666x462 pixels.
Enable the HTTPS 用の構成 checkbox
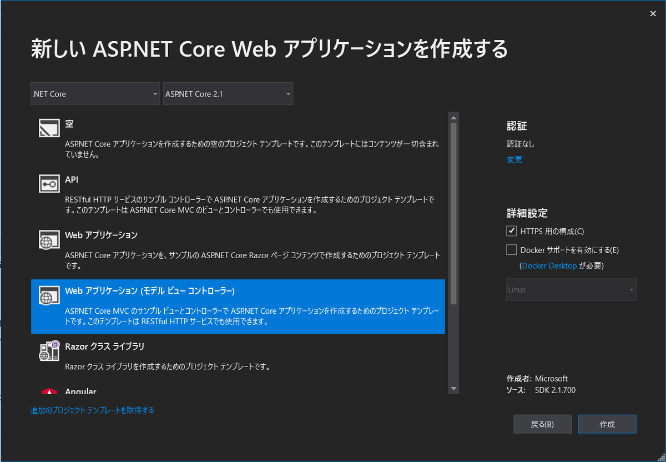pyautogui.click(x=512, y=231)
